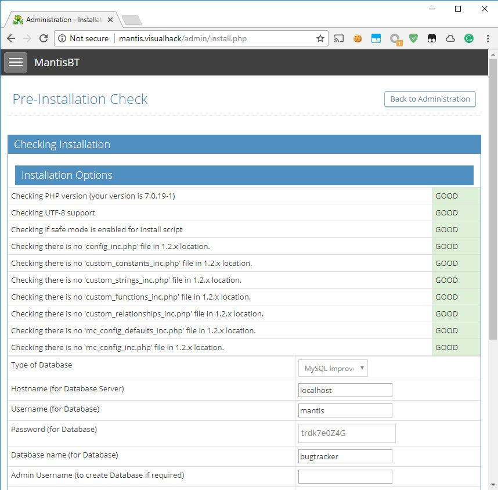Click the blue window extension icon
The width and height of the screenshot is (498, 490).
376,38
